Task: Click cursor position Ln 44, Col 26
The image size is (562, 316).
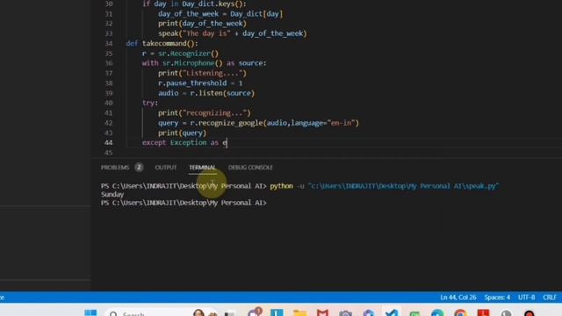Action: pyautogui.click(x=458, y=298)
